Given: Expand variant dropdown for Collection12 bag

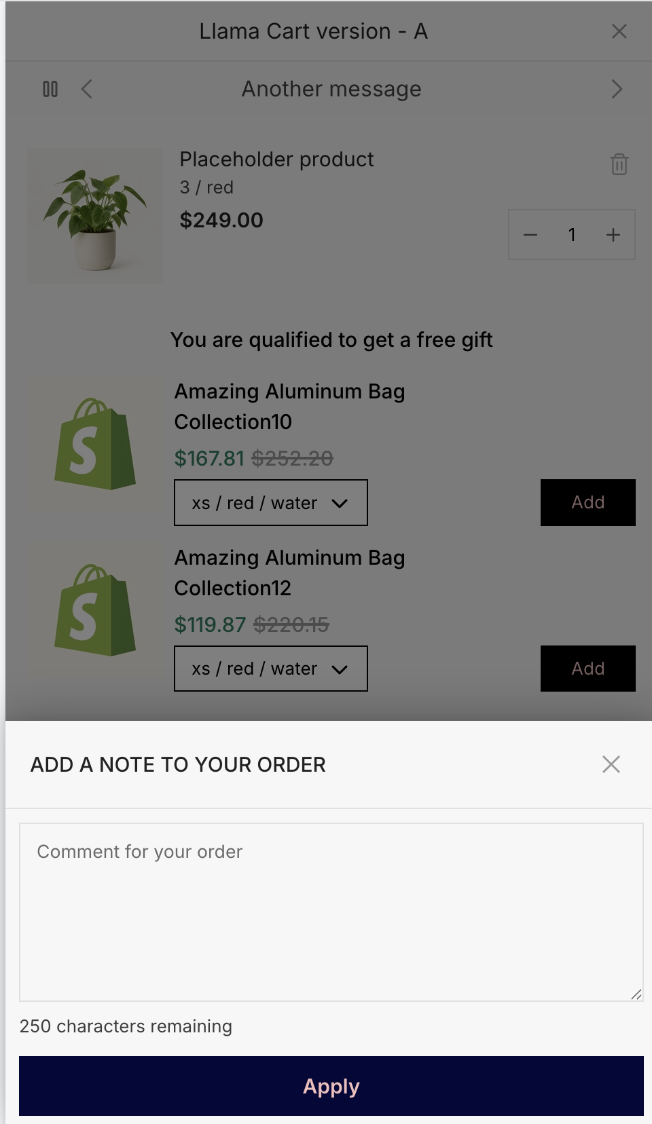Looking at the screenshot, I should click(x=271, y=669).
